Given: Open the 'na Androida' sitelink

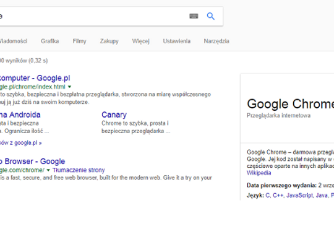Looking at the screenshot, I should point(20,115).
